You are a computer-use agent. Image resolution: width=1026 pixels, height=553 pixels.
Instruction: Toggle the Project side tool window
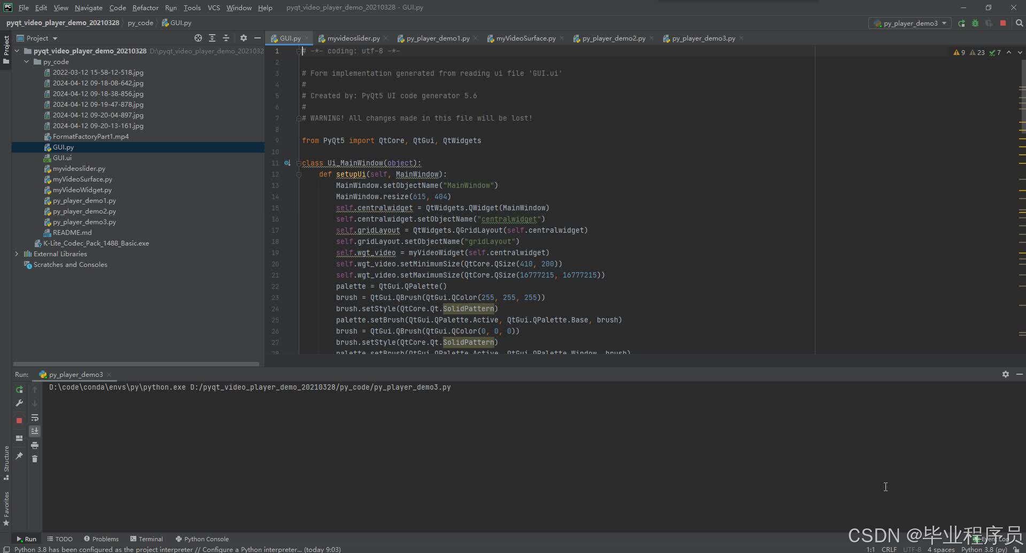[6, 50]
